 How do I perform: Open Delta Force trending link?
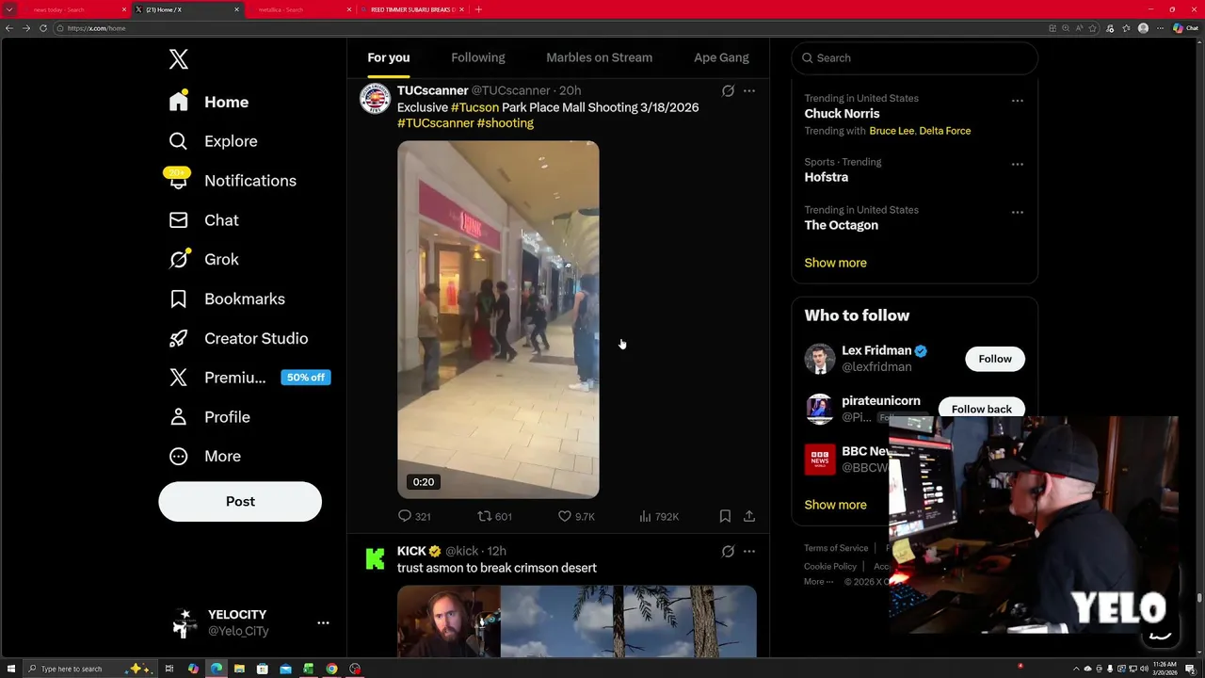tap(945, 131)
